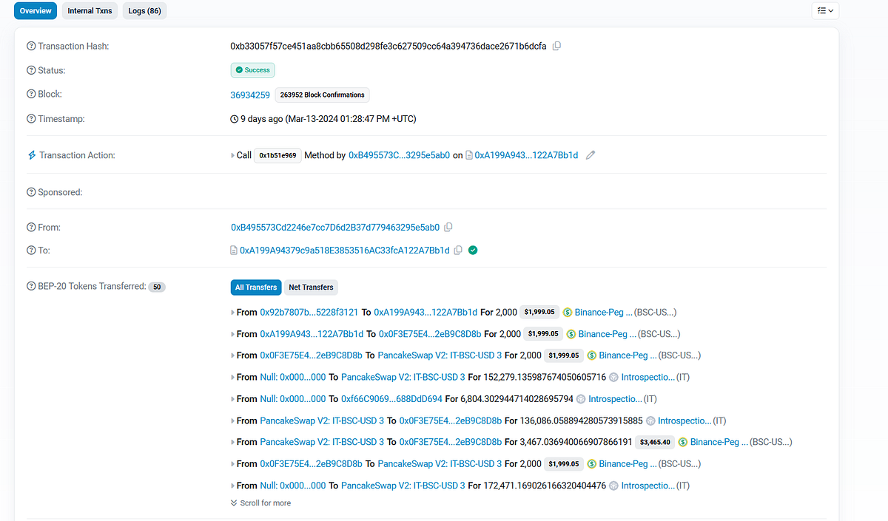The width and height of the screenshot is (888, 521).
Task: Expand the first token transfer row
Action: [x=232, y=312]
